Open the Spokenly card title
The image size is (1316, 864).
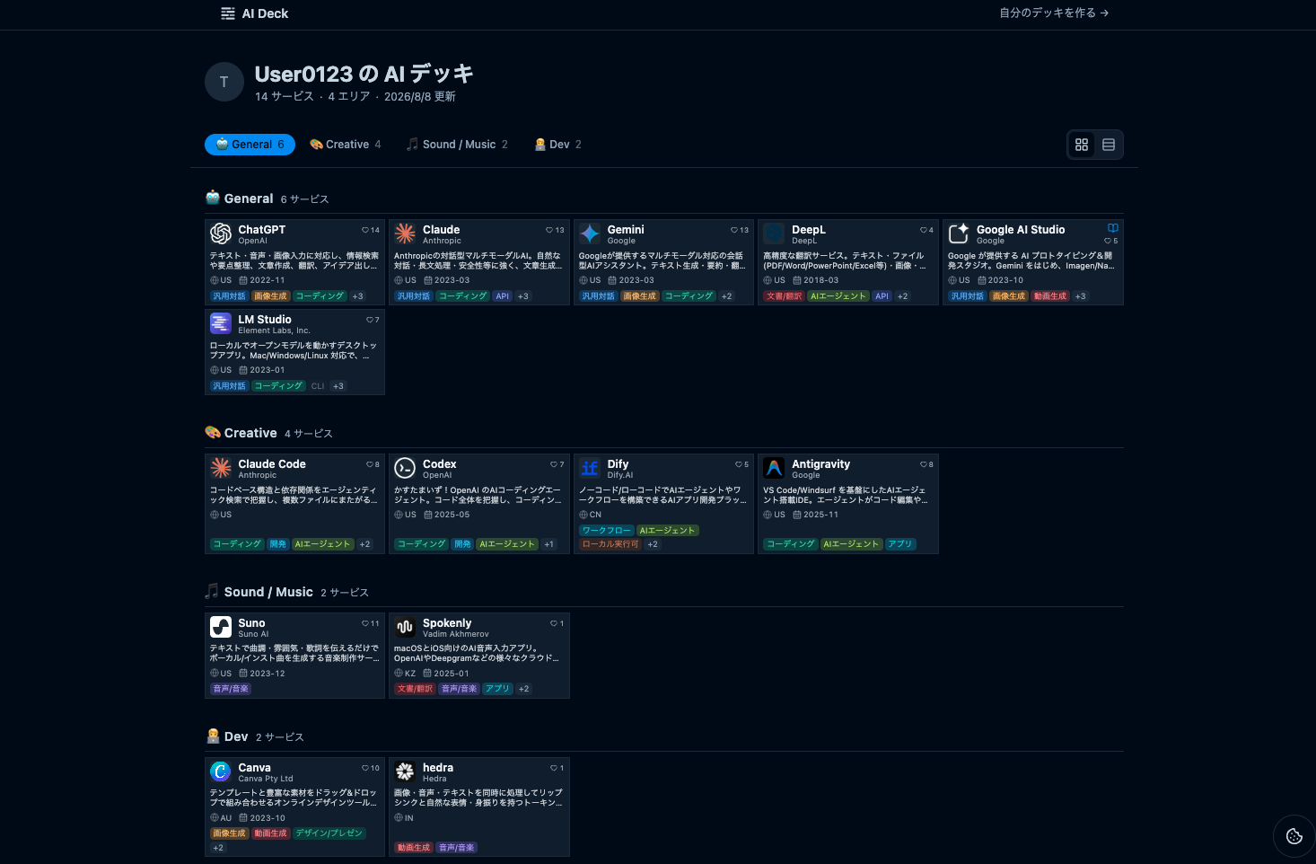447,623
